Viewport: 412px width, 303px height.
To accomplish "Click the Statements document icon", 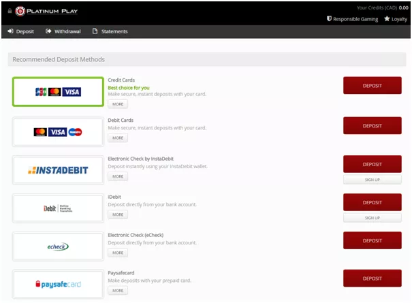I will click(x=95, y=31).
